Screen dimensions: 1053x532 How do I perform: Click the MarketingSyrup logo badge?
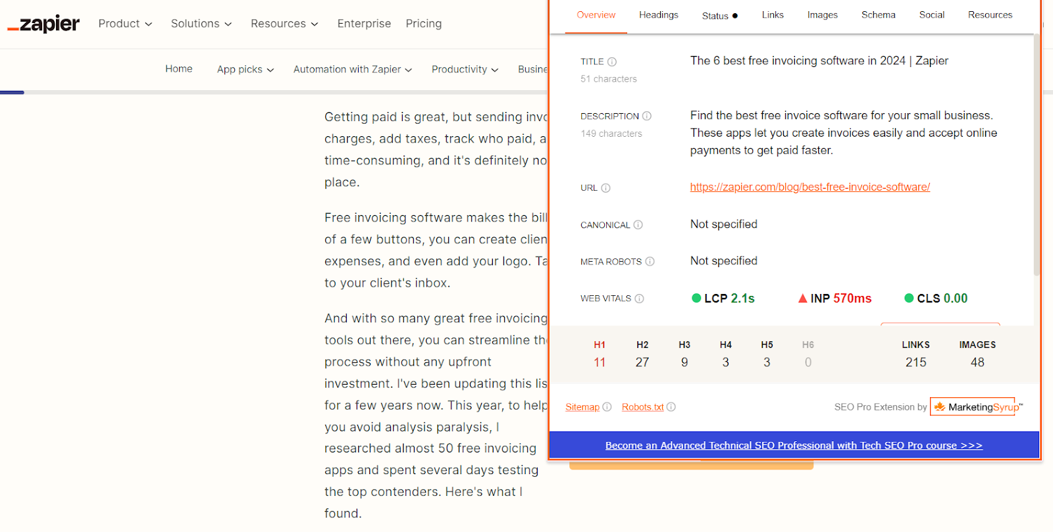973,407
